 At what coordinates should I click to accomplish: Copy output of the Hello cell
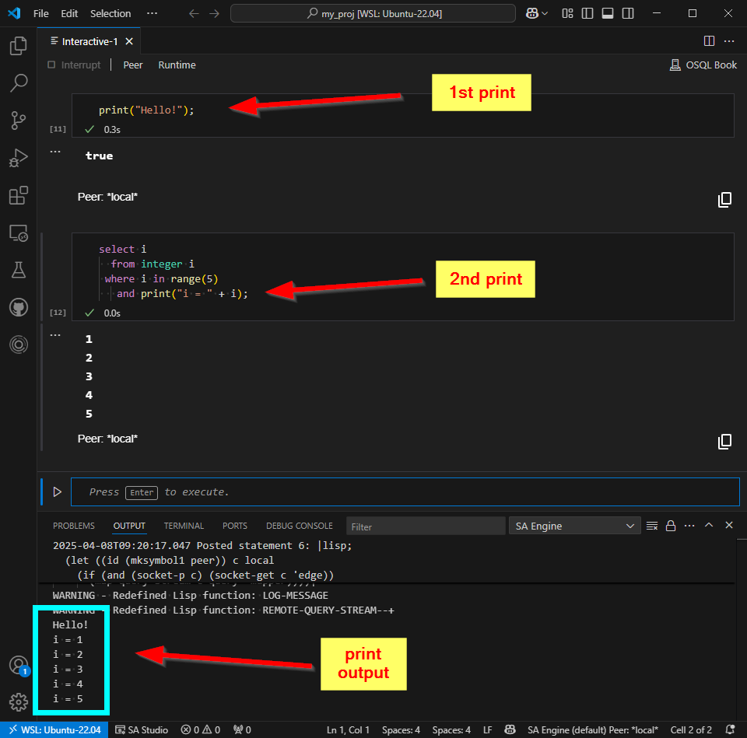click(724, 200)
